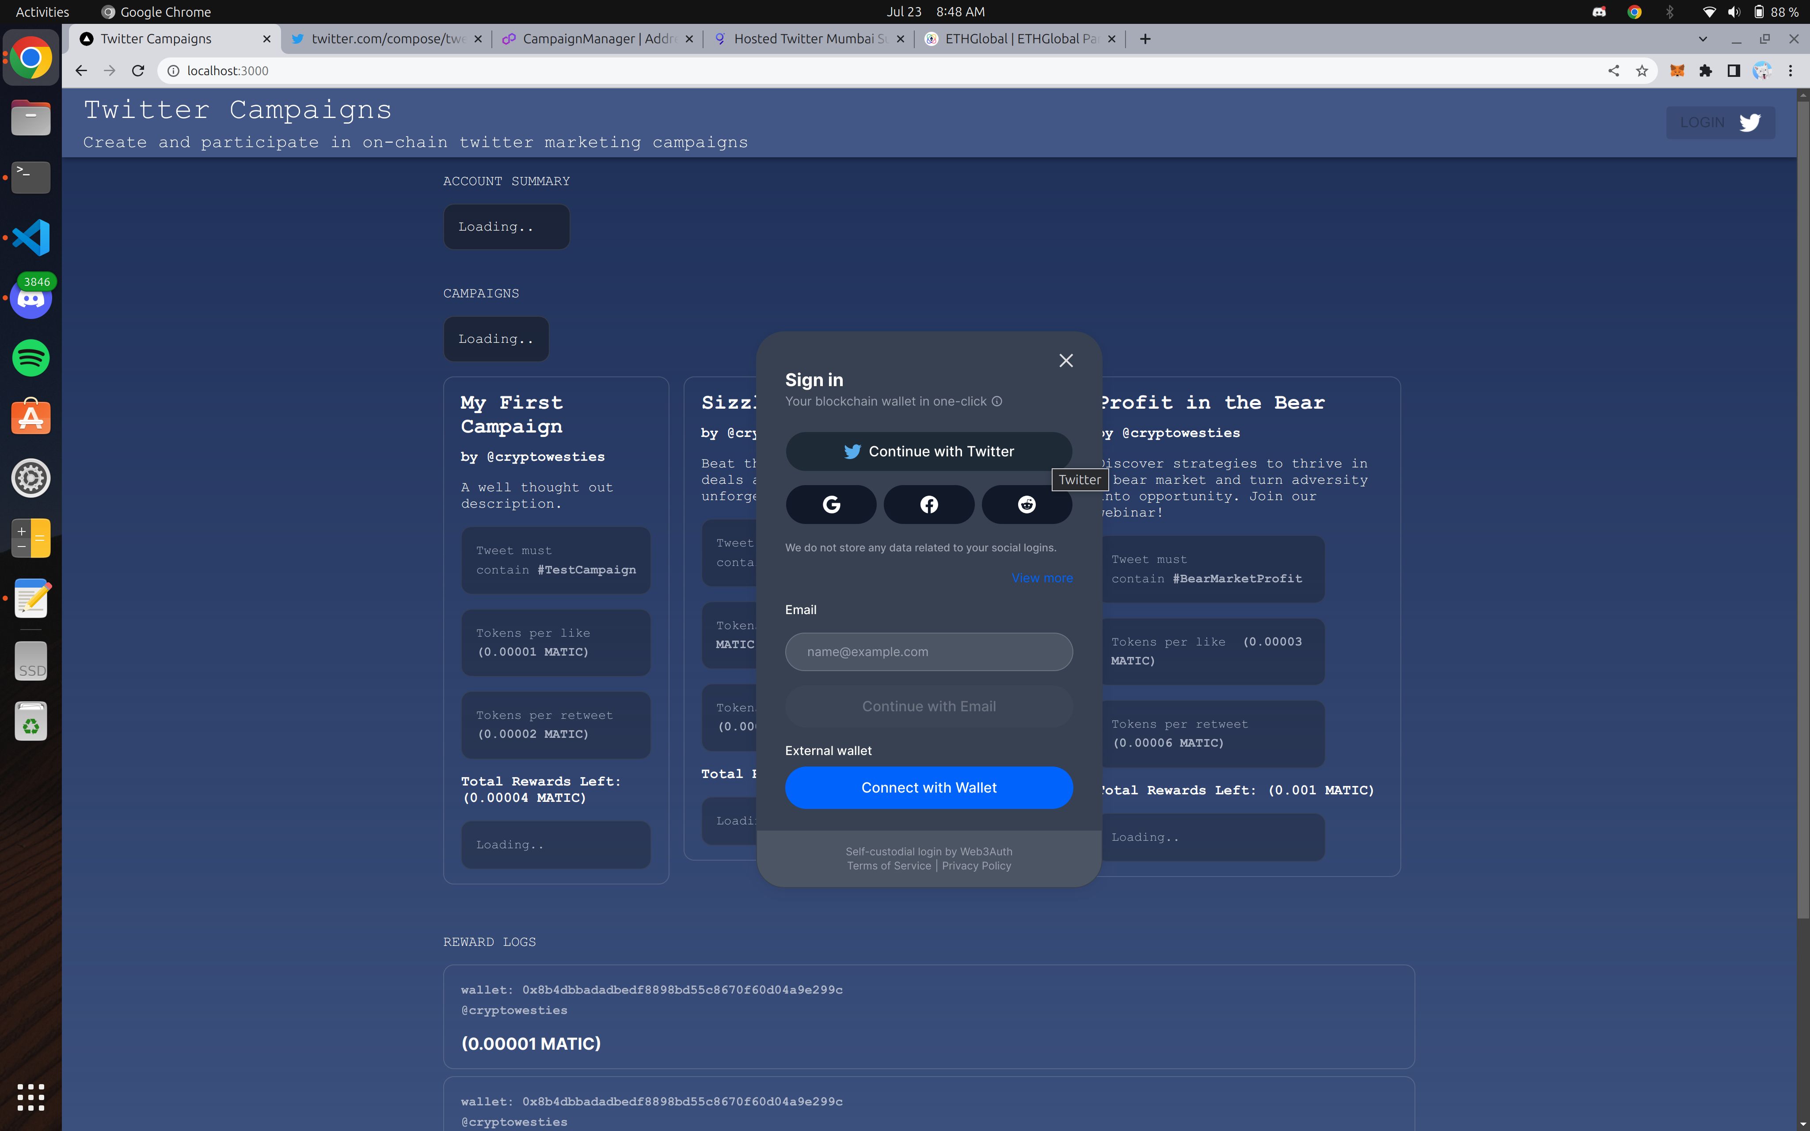The image size is (1810, 1131).
Task: Share this page icon
Action: pyautogui.click(x=1613, y=70)
